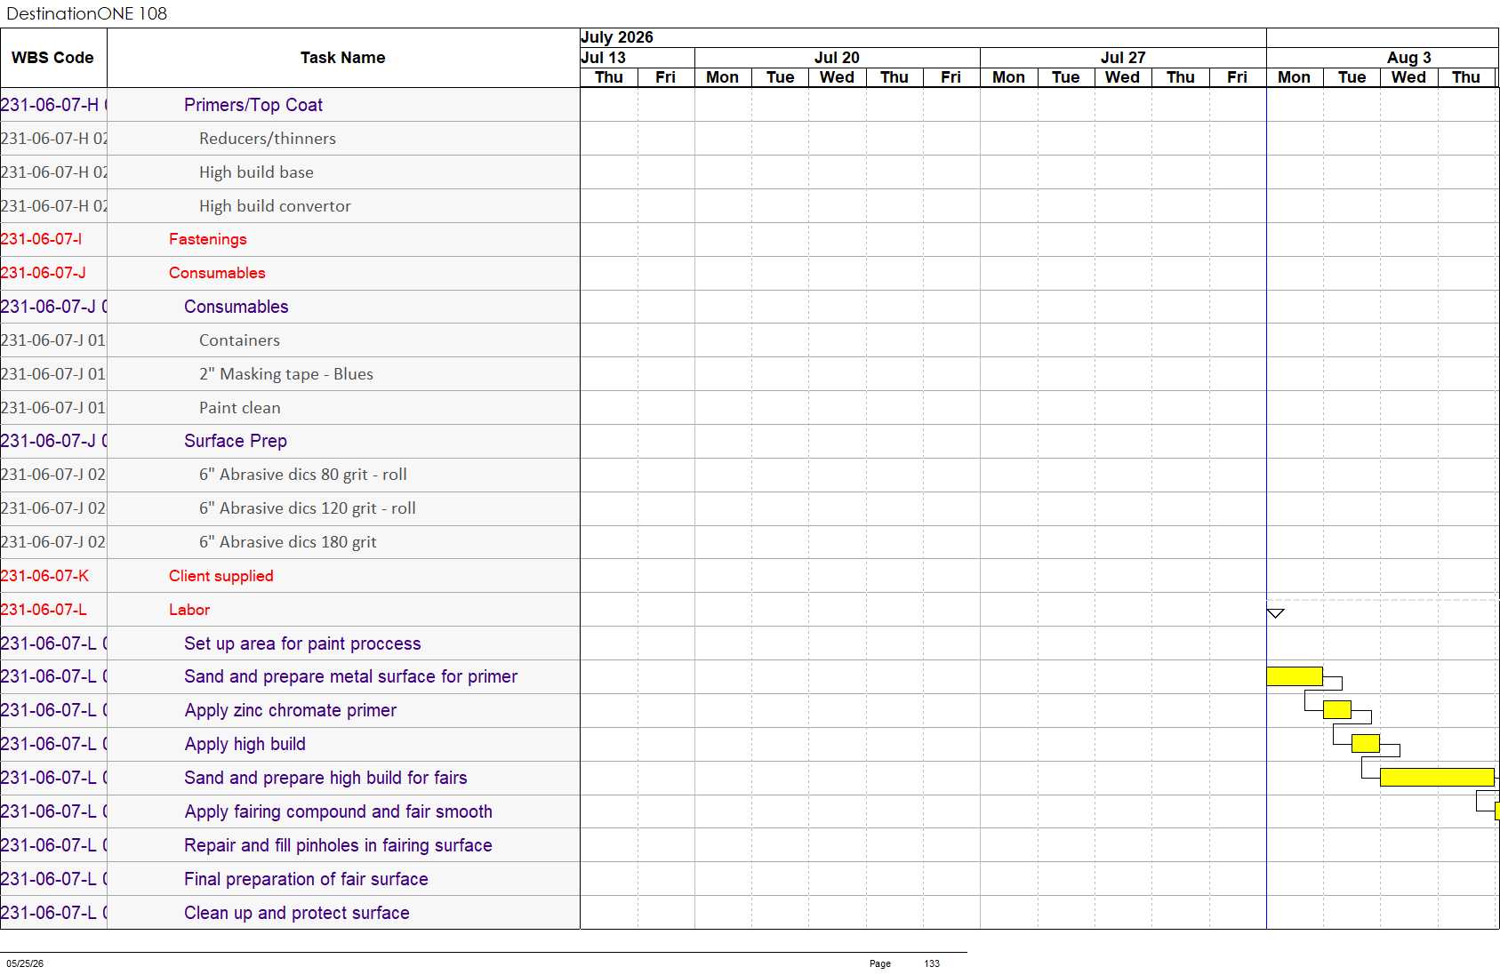The height and width of the screenshot is (975, 1500).
Task: Click the long yellow bar for Sand and prepare high build
Action: 1437,777
